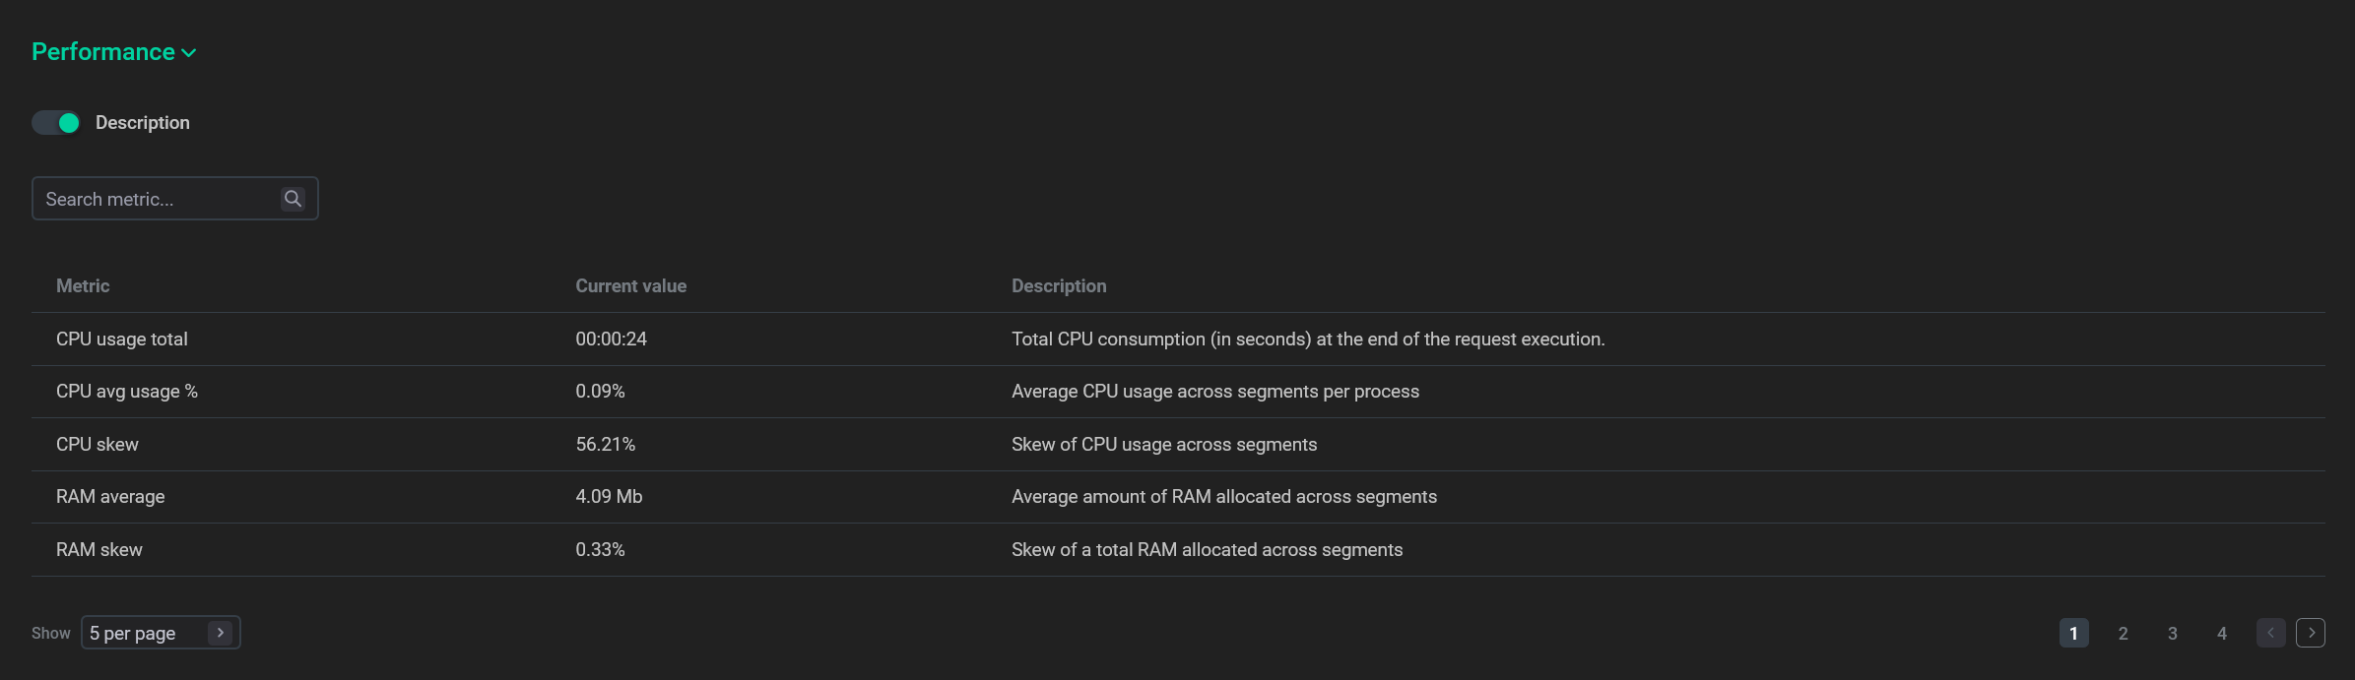2355x680 pixels.
Task: Click the search magnifier icon
Action: (x=293, y=198)
